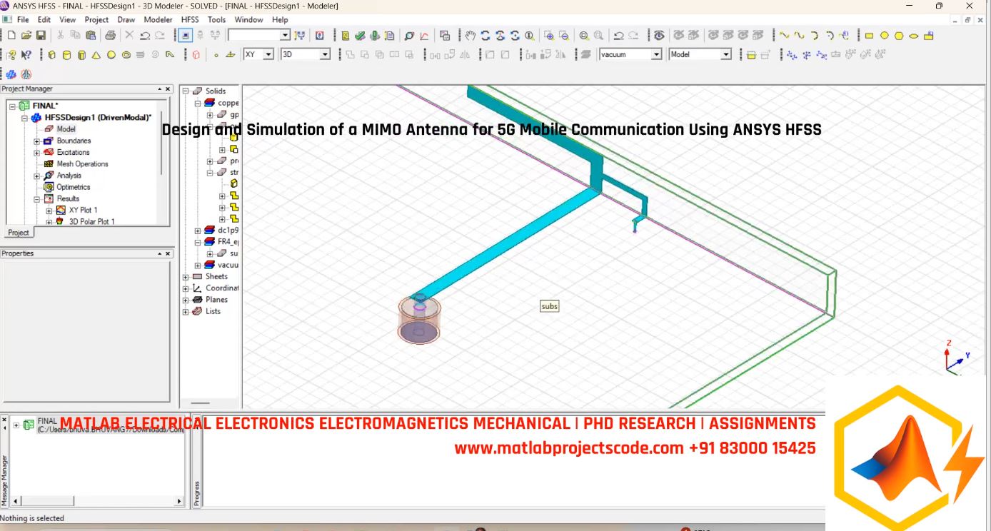
Task: Select the Zoom In tool
Action: click(550, 35)
